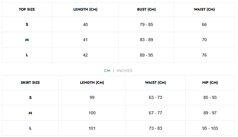Click the skirt table WAIST (CM) header
Image resolution: width=238 pixels, height=137 pixels.
pyautogui.click(x=155, y=83)
